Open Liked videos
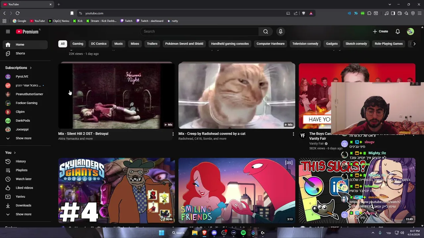This screenshot has height=238, width=424. point(25,188)
